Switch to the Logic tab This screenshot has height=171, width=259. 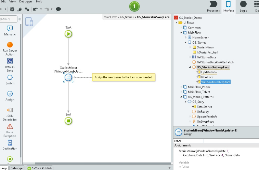tap(243, 7)
